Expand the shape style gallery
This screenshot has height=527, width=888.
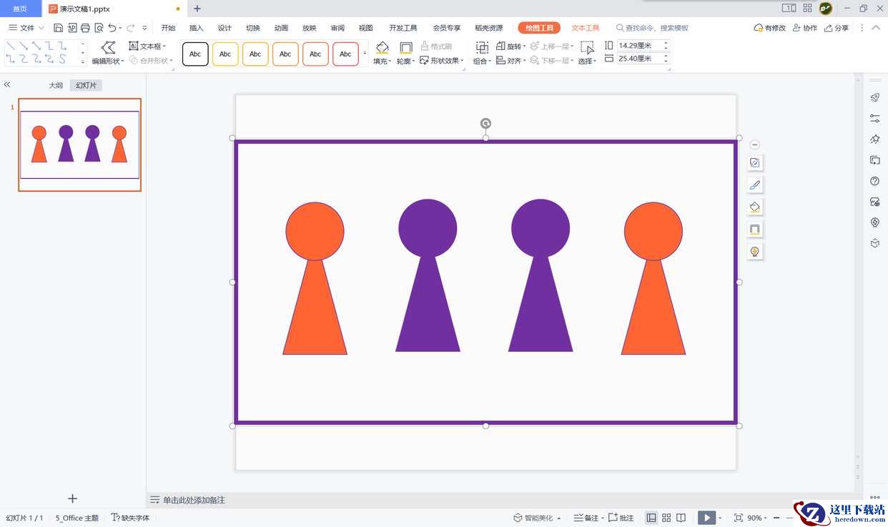(365, 54)
